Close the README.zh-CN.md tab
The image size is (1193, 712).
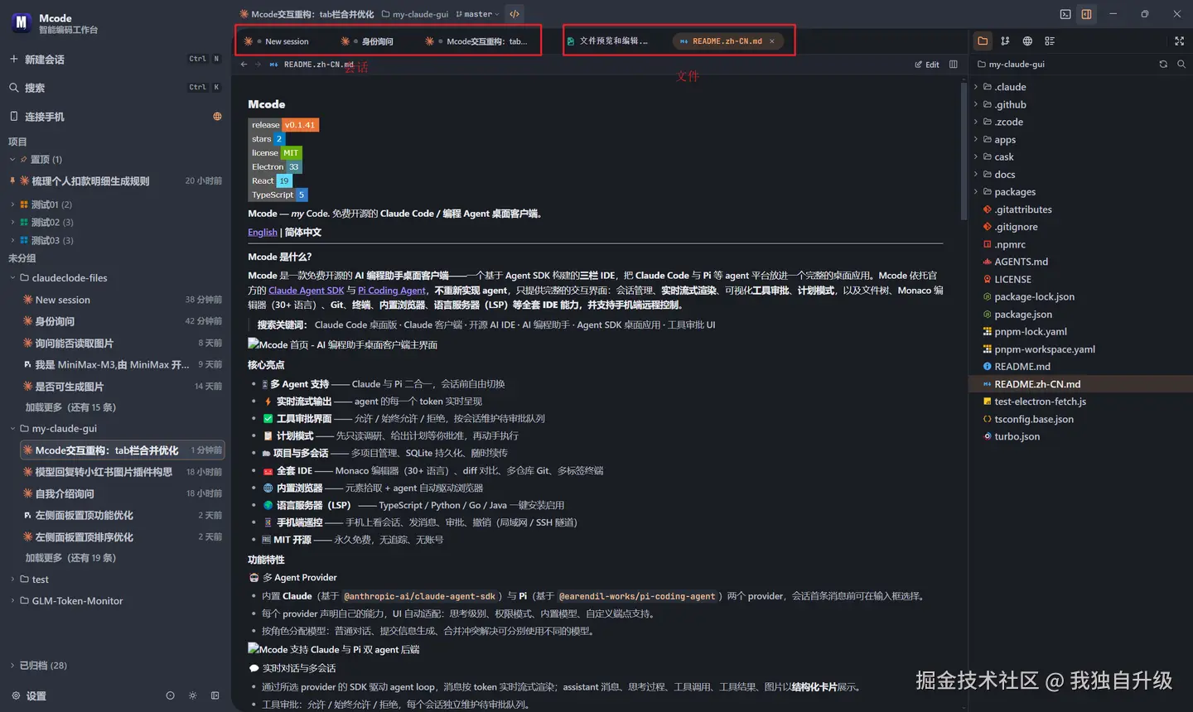coord(772,41)
